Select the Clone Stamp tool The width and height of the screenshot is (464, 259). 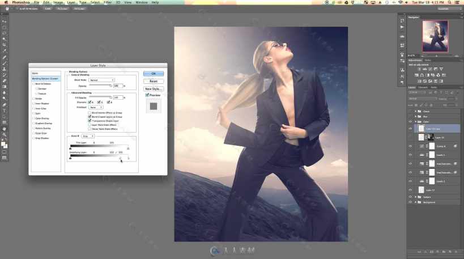click(4, 69)
